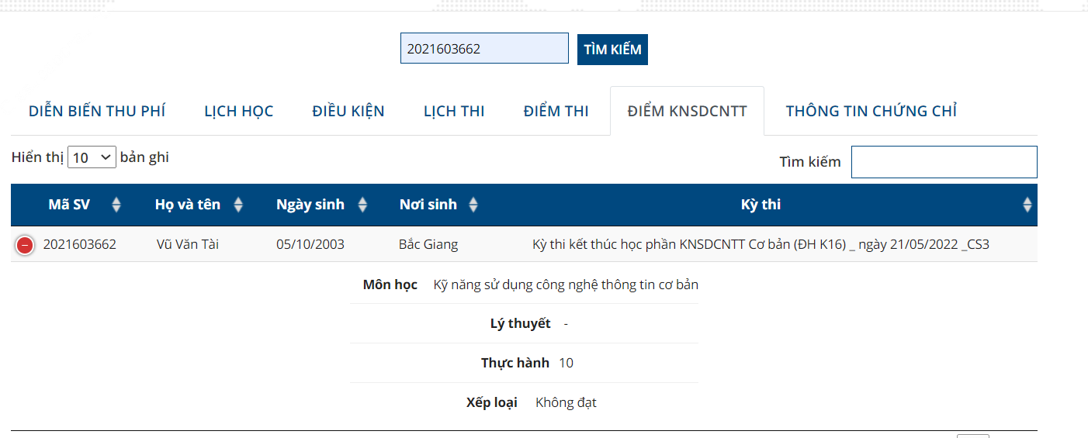Click the Kỳ thi column header
Image resolution: width=1088 pixels, height=438 pixels.
tap(761, 205)
